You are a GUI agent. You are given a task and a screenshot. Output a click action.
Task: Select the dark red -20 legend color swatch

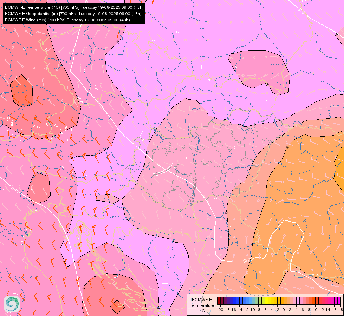219,301
